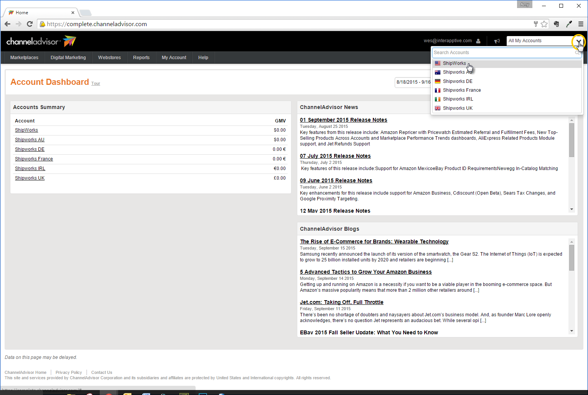Open the Webstores menu
The height and width of the screenshot is (395, 588).
(109, 58)
